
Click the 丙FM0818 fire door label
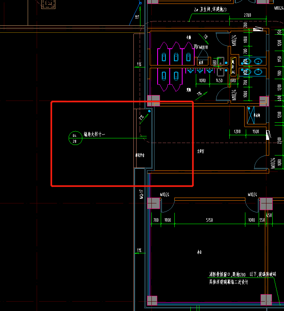coord(201,47)
